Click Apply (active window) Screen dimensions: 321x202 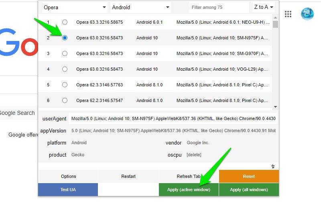[189, 190]
